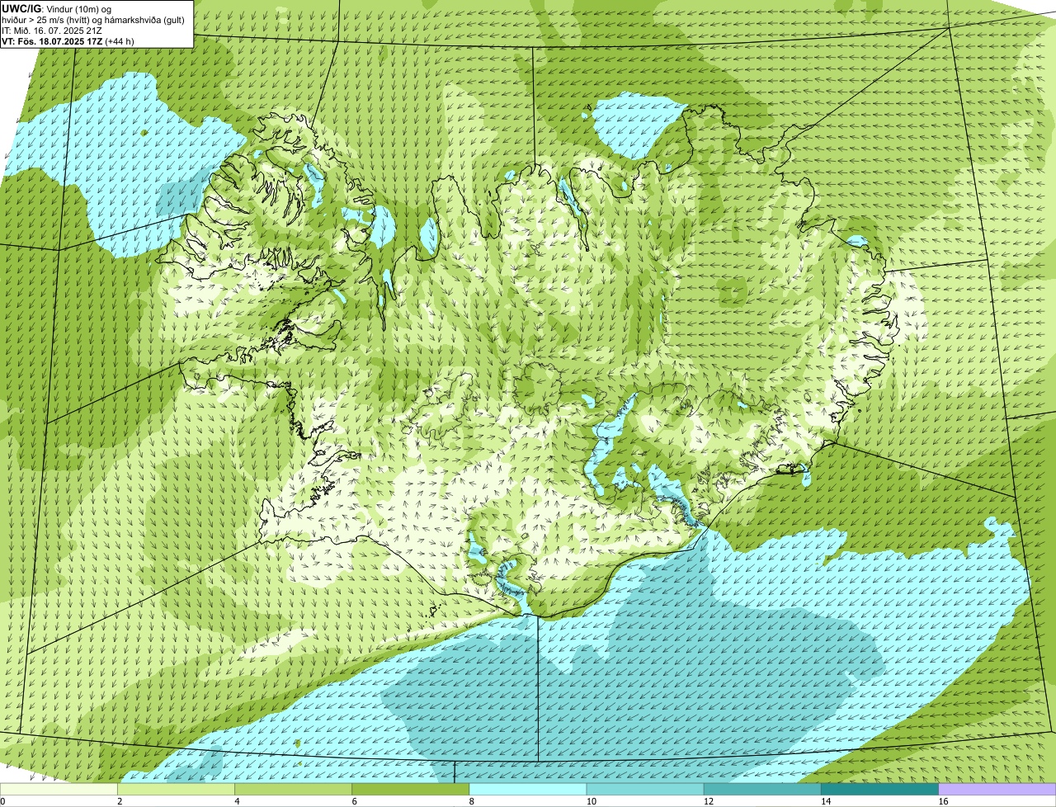Click the '12' label under the color scale
Image resolution: width=1056 pixels, height=807 pixels.
[708, 801]
